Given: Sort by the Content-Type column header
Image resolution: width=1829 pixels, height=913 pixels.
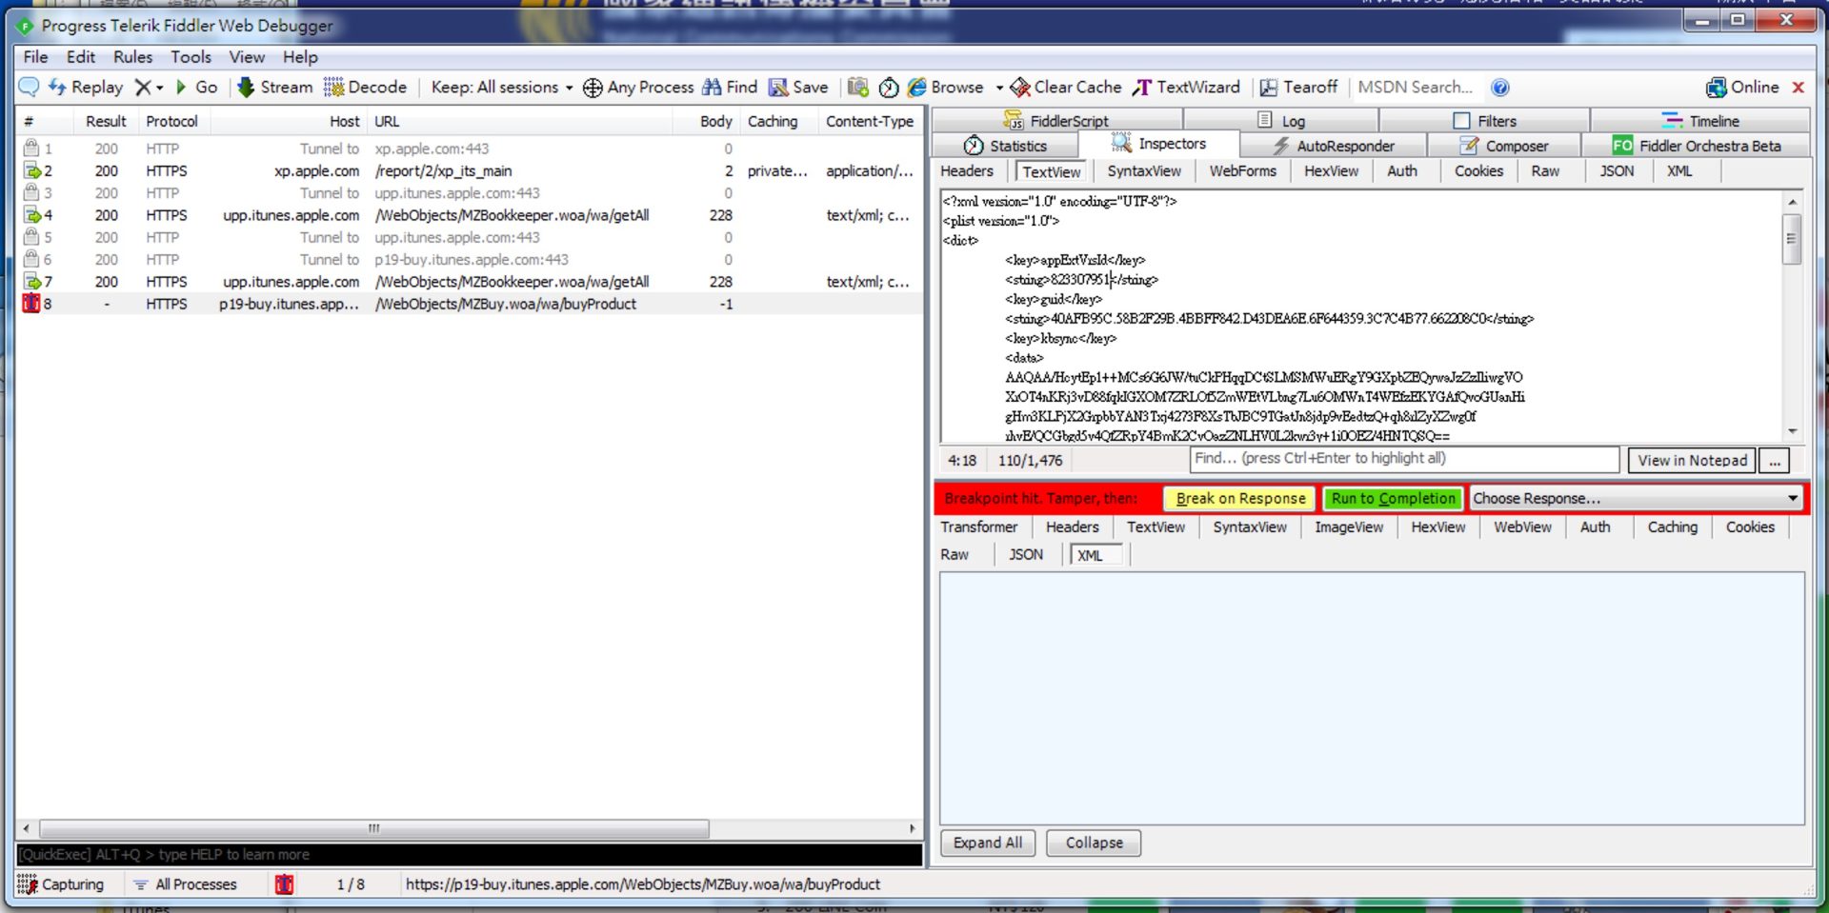Looking at the screenshot, I should pos(870,122).
